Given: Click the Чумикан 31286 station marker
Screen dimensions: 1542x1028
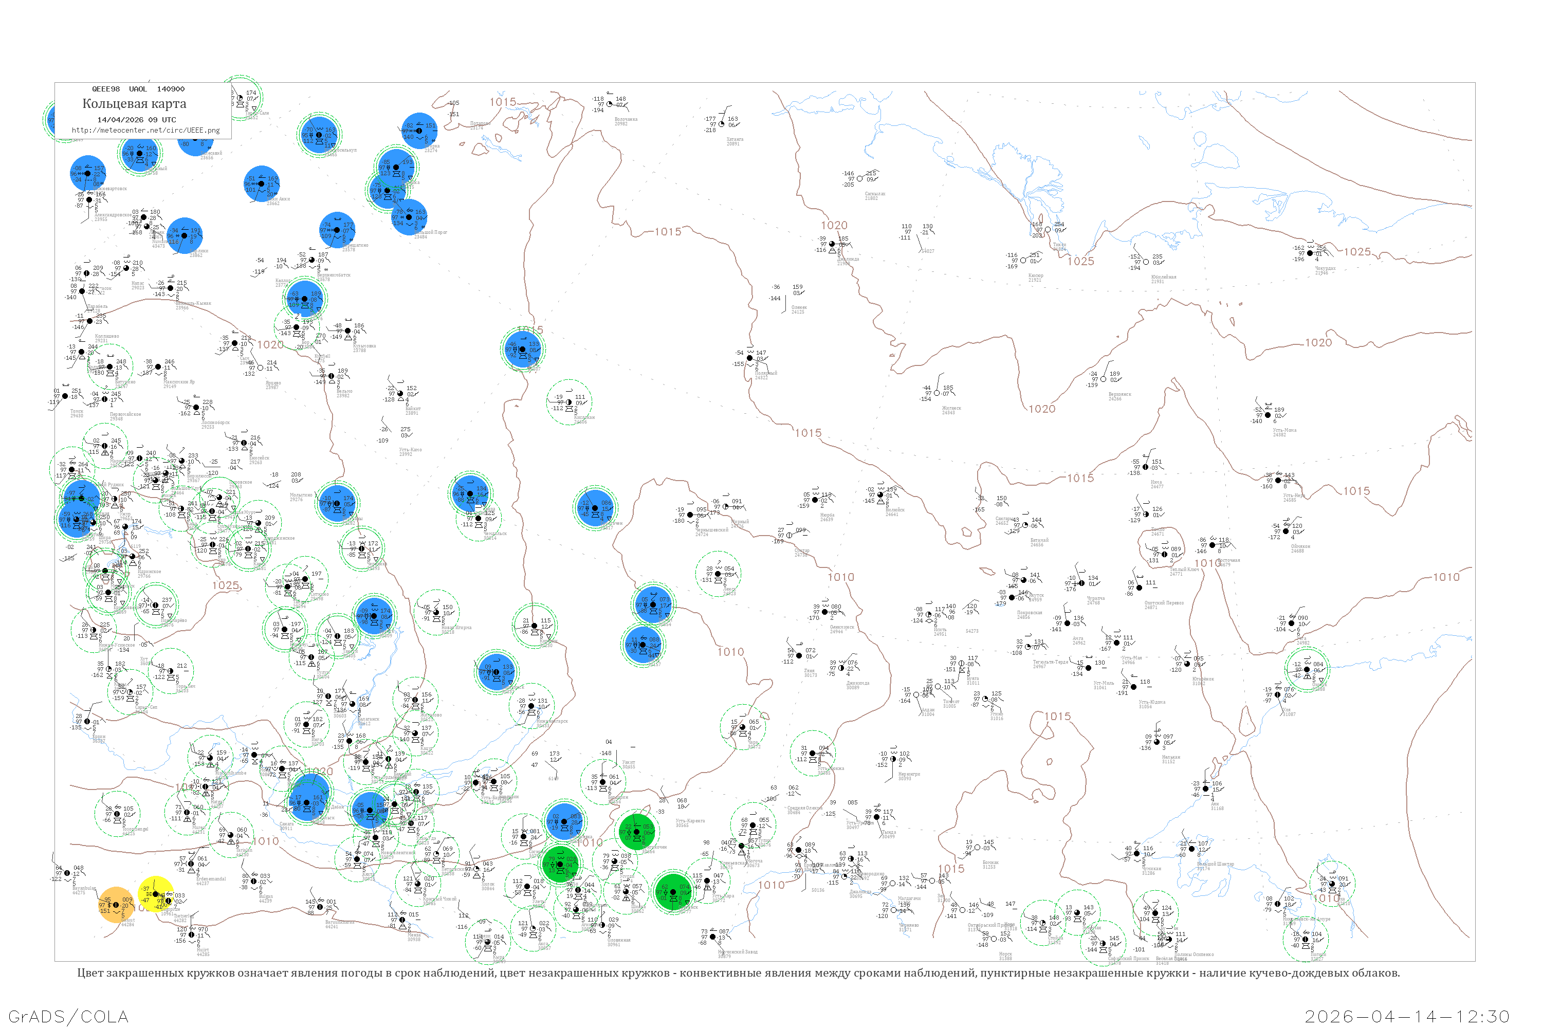Looking at the screenshot, I should point(1137,854).
